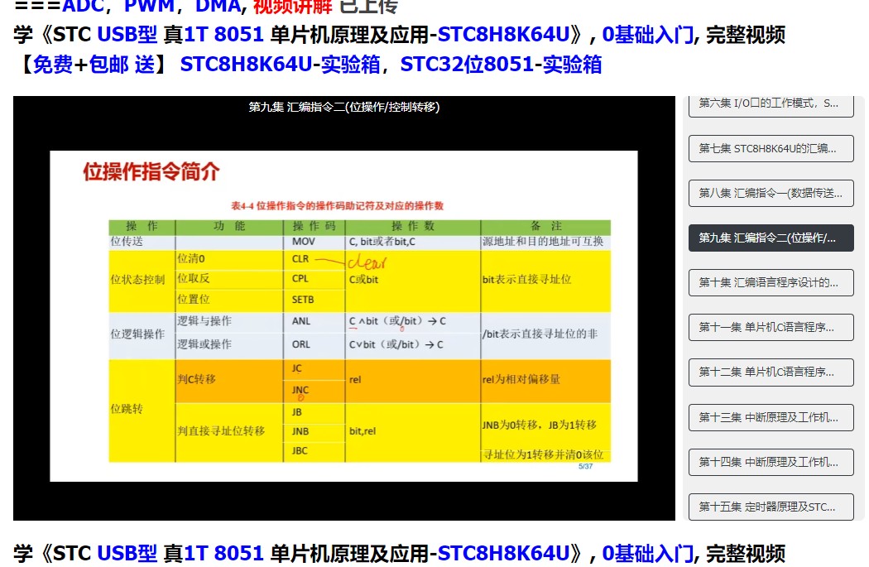Image resolution: width=869 pixels, height=567 pixels.
Task: Open the PWM link in the top line
Action: tap(149, 6)
